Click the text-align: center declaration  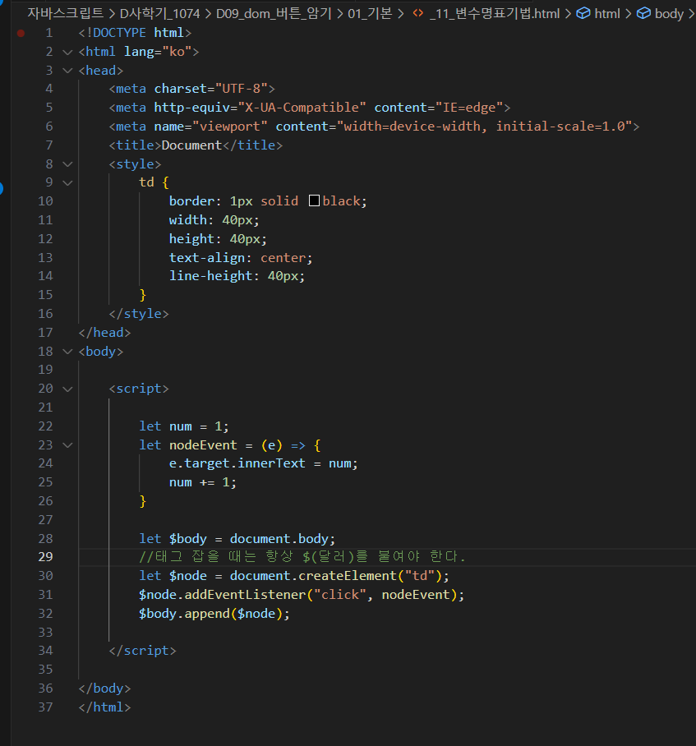coord(241,258)
